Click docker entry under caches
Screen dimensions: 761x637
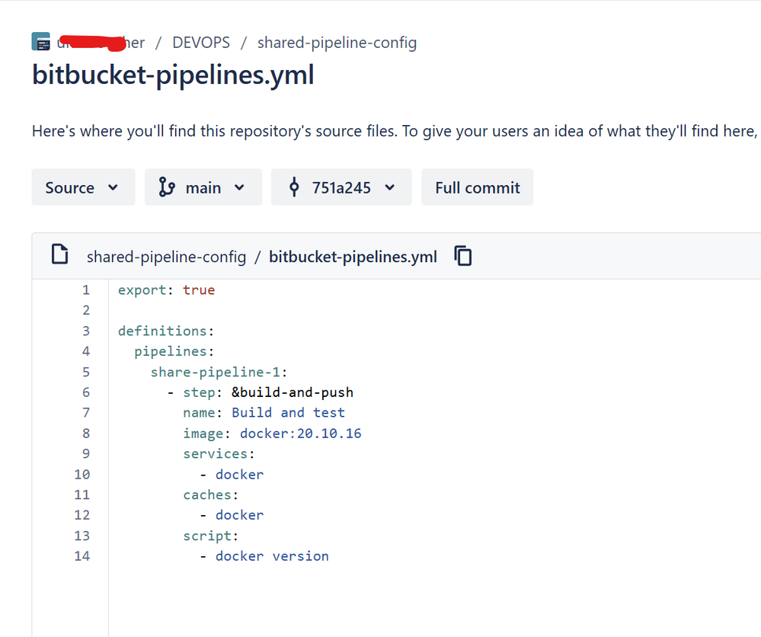[x=240, y=515]
